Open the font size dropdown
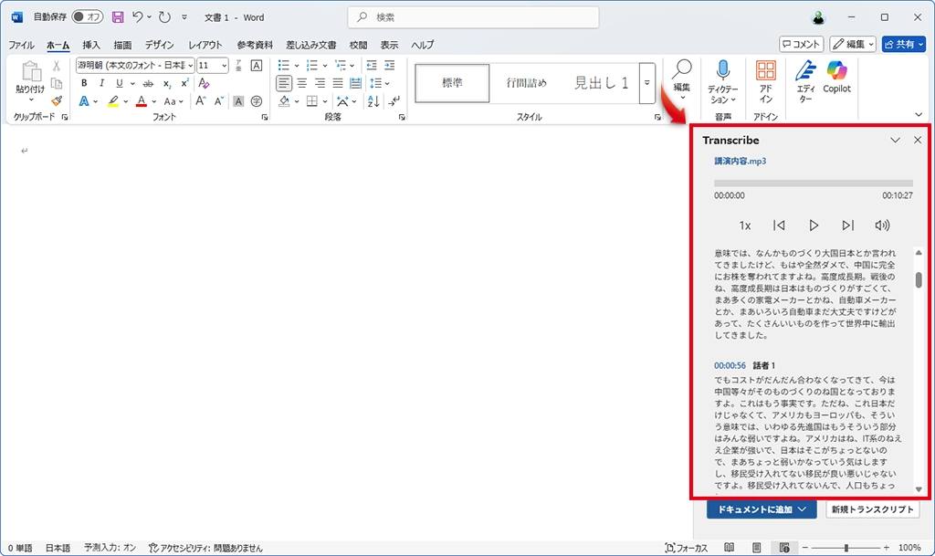 (224, 66)
